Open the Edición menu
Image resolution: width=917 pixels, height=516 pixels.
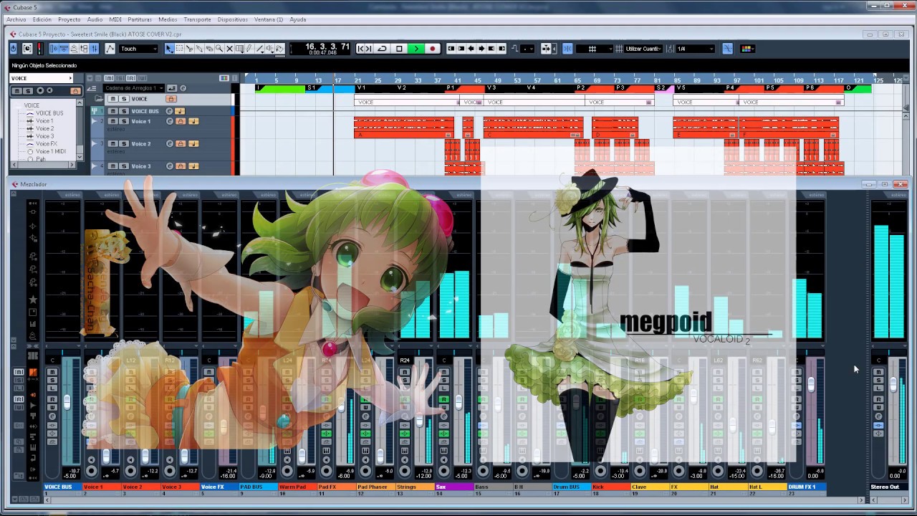pyautogui.click(x=42, y=19)
